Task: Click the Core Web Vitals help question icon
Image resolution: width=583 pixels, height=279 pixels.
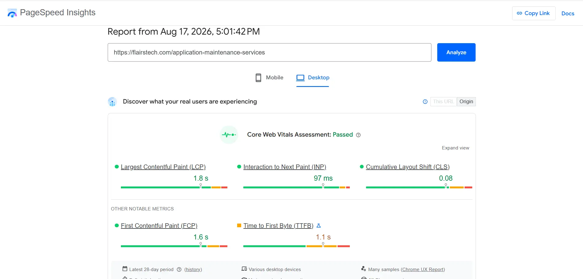Action: 358,135
